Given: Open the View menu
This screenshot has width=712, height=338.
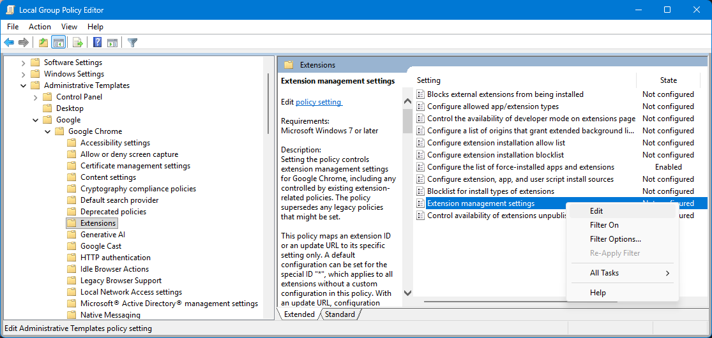Looking at the screenshot, I should click(x=70, y=27).
